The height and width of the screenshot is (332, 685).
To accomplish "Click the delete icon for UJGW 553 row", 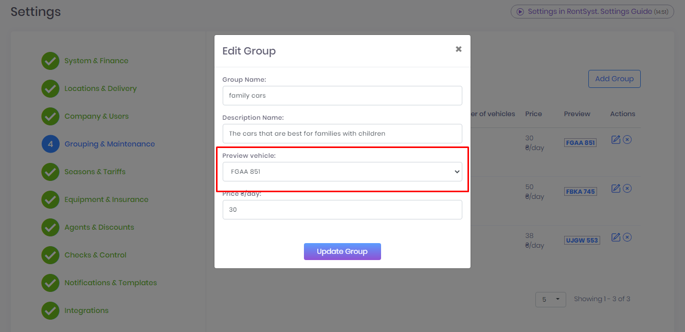I will point(627,237).
